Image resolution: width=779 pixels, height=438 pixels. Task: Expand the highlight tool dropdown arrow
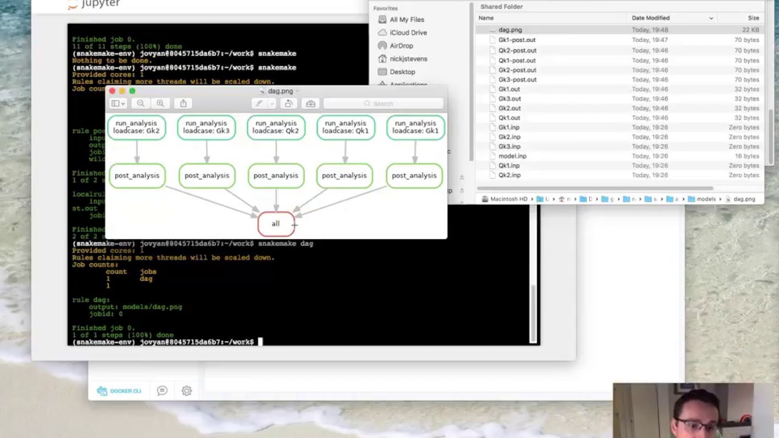[x=271, y=103]
